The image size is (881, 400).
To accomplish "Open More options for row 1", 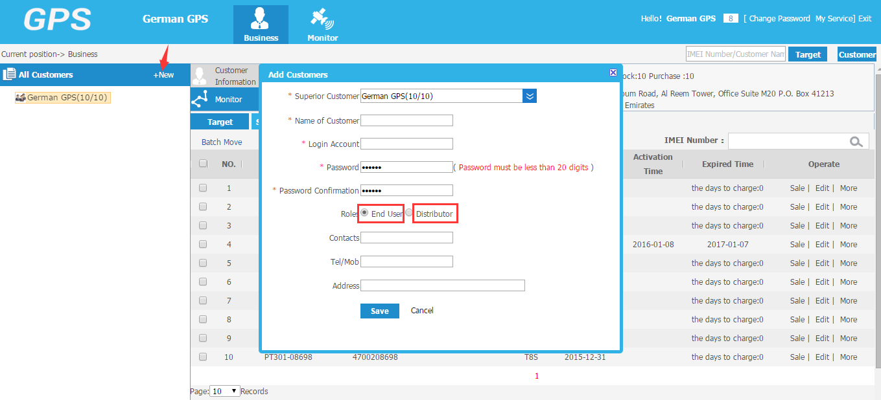I will (x=849, y=188).
